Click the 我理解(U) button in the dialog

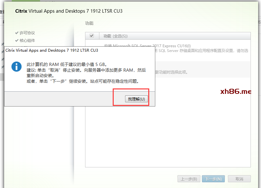[136, 99]
